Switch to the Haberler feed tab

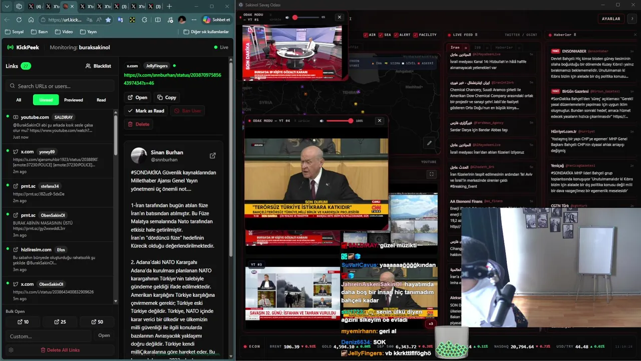tap(504, 47)
